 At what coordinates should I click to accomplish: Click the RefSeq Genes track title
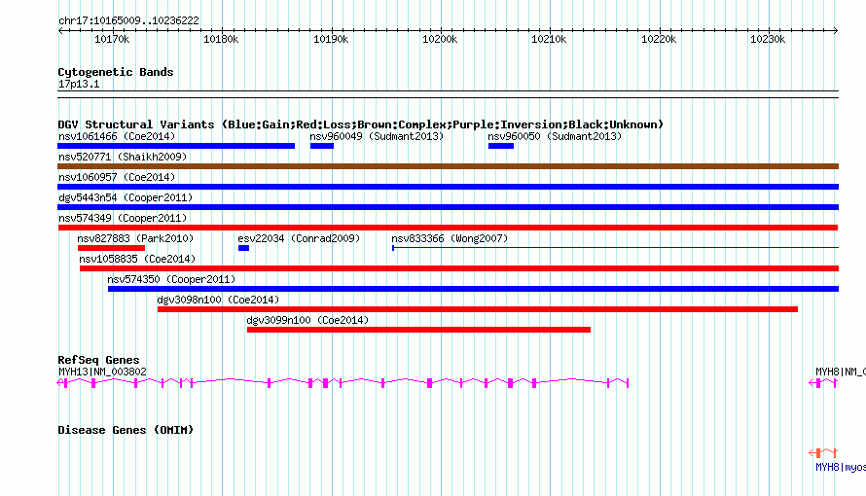point(98,360)
